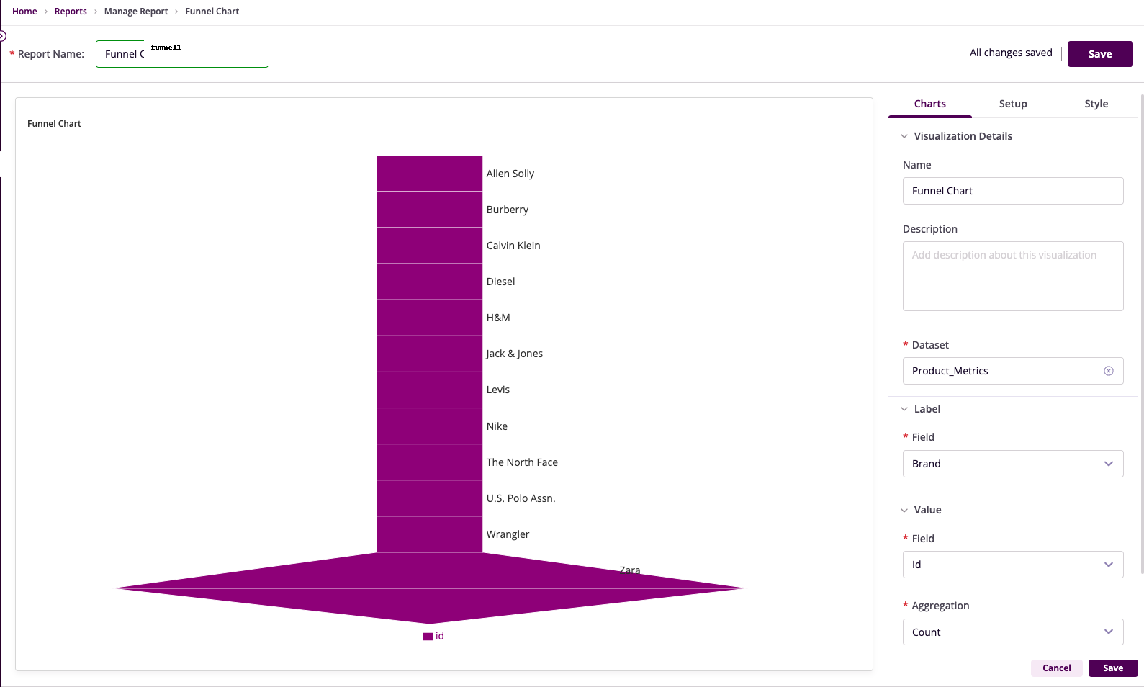Click the Zara funnel segment
1144x687 pixels.
click(x=430, y=588)
